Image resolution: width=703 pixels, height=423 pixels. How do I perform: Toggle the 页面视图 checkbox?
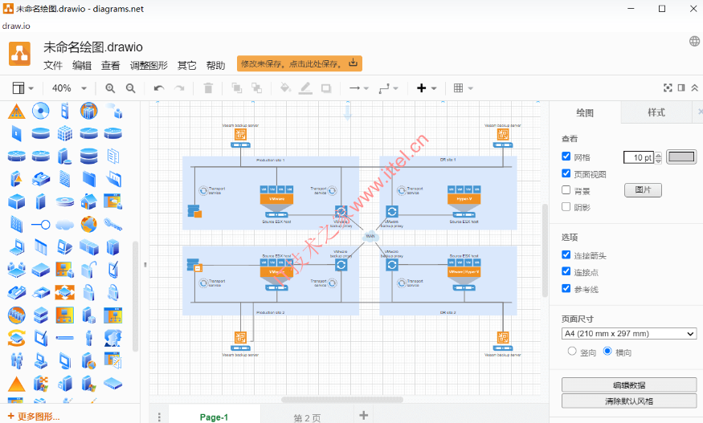click(x=566, y=173)
